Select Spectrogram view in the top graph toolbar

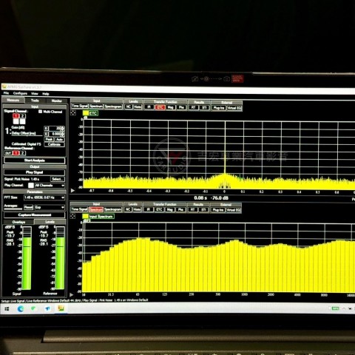point(113,106)
